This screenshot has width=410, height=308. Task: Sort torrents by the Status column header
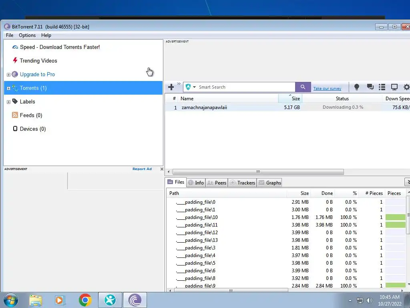342,99
